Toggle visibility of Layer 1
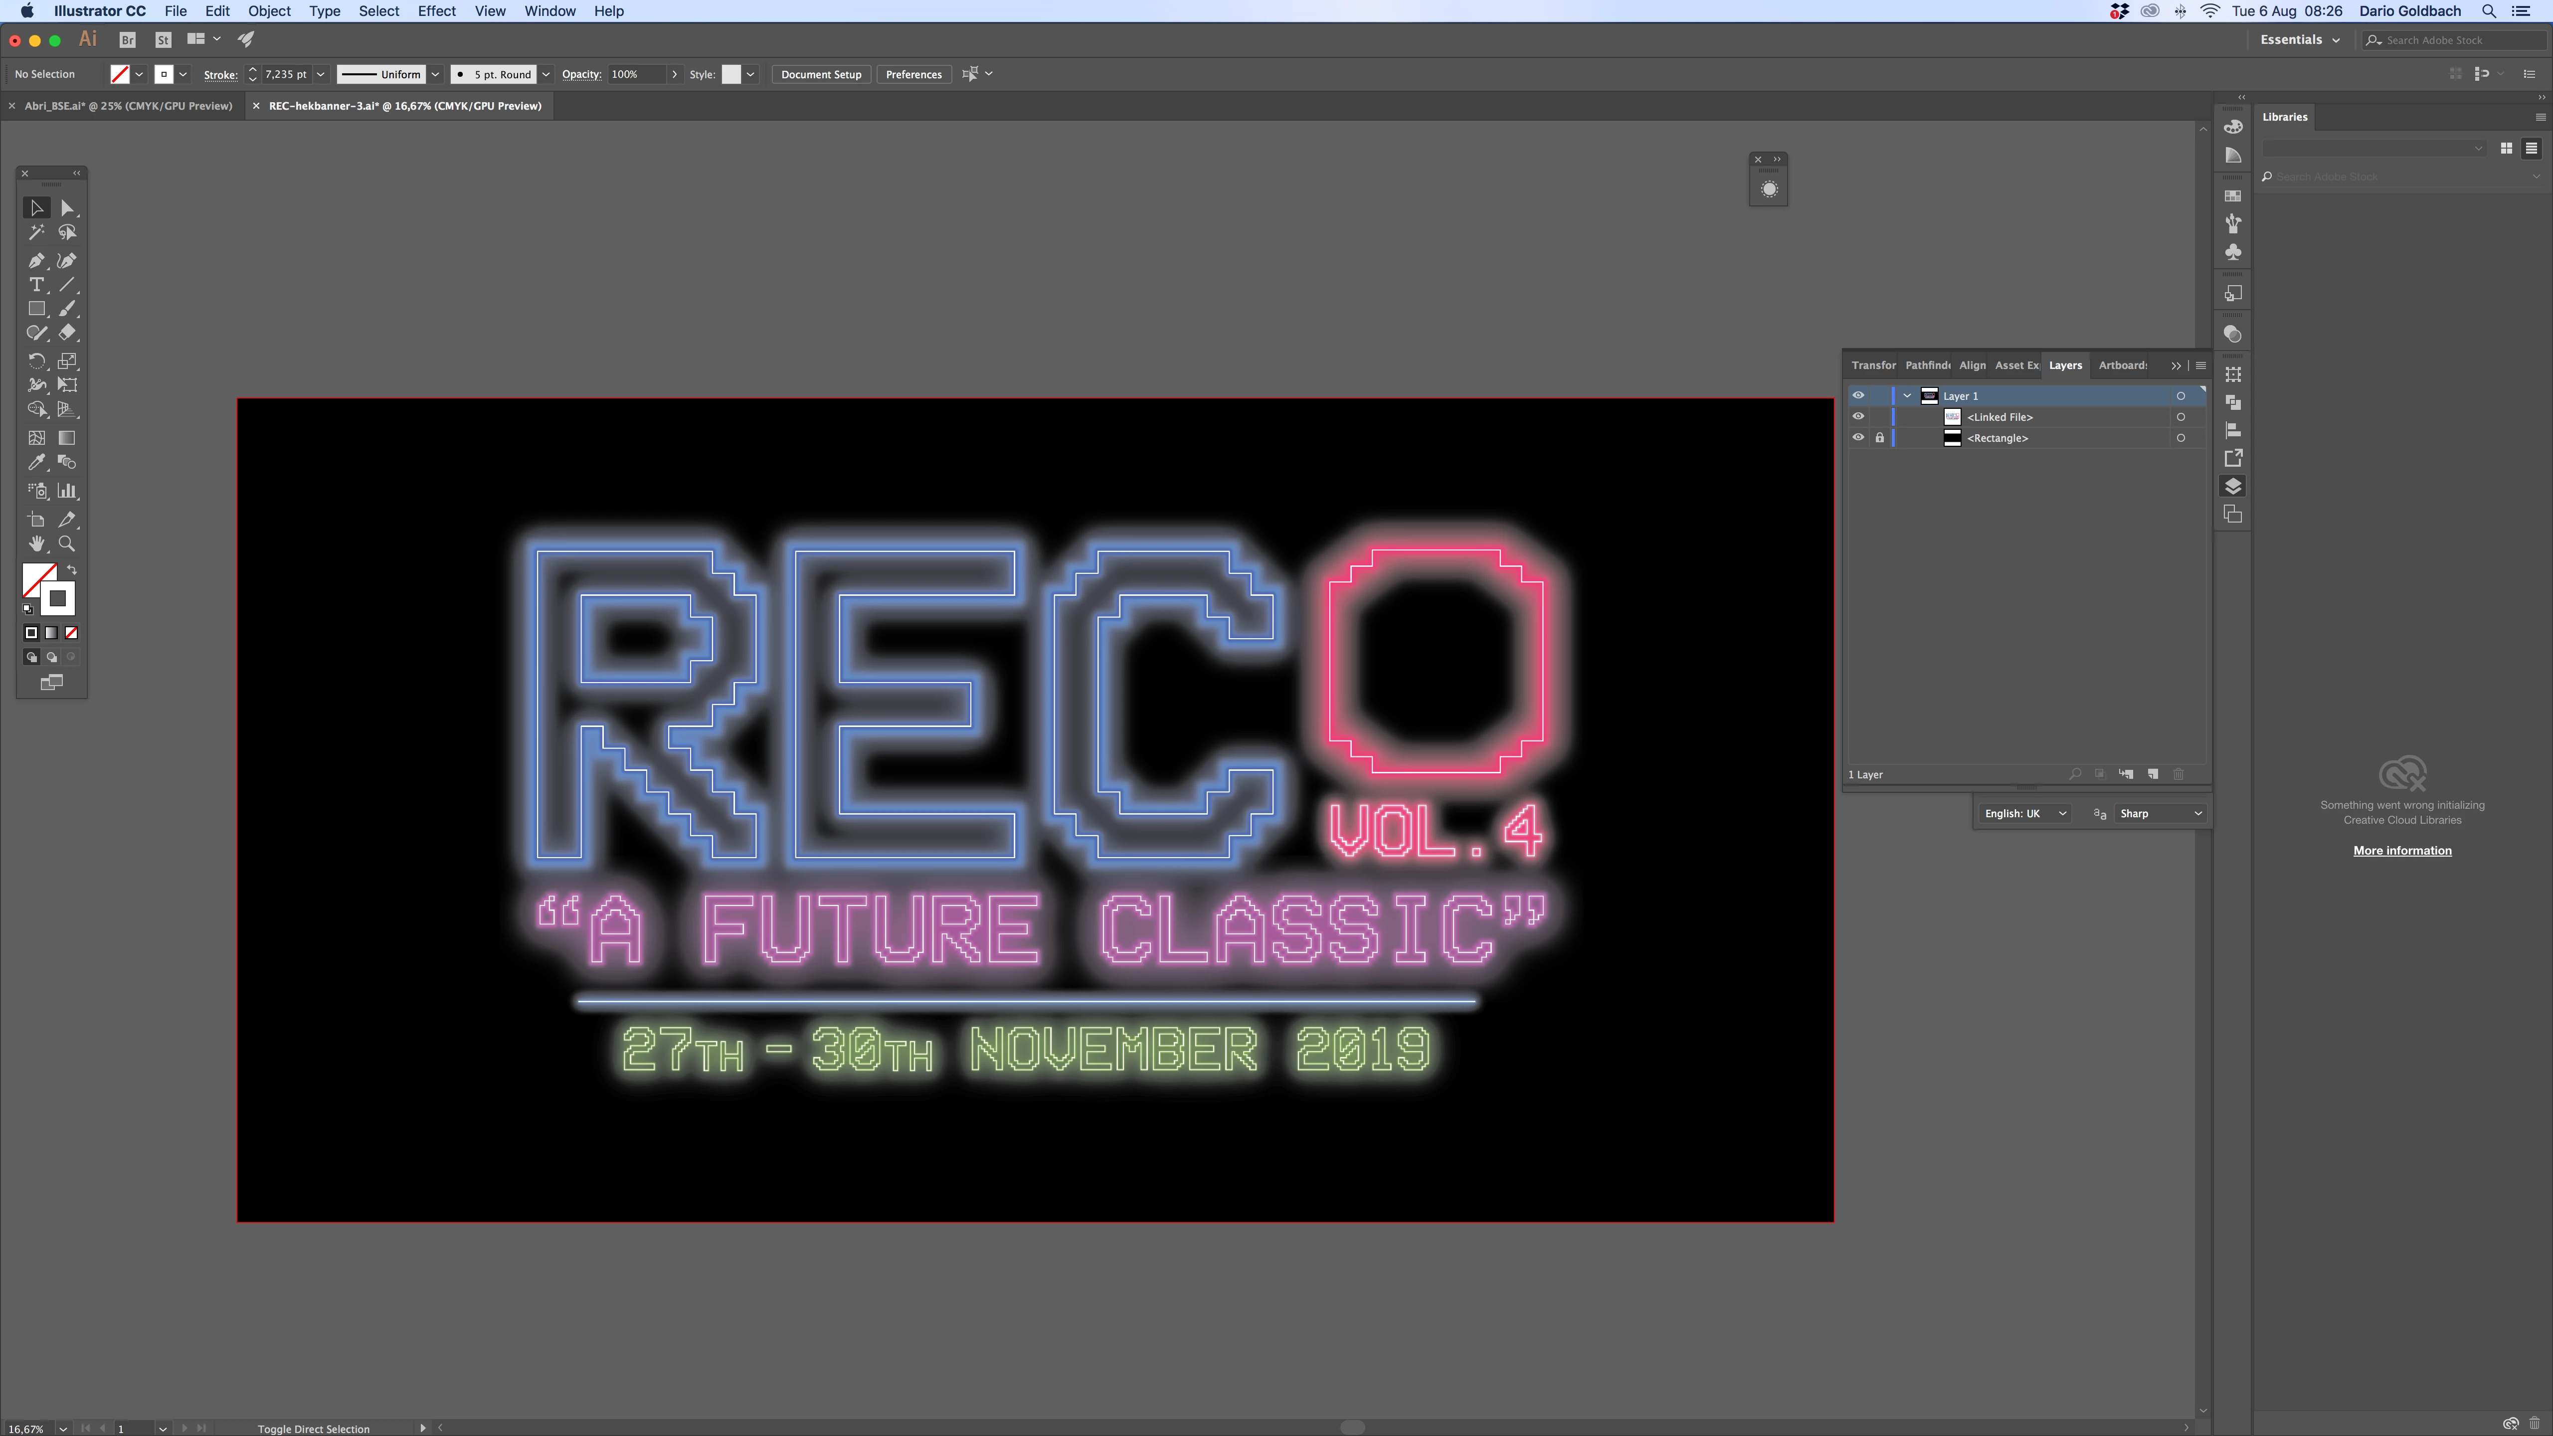This screenshot has height=1436, width=2553. coord(1858,395)
